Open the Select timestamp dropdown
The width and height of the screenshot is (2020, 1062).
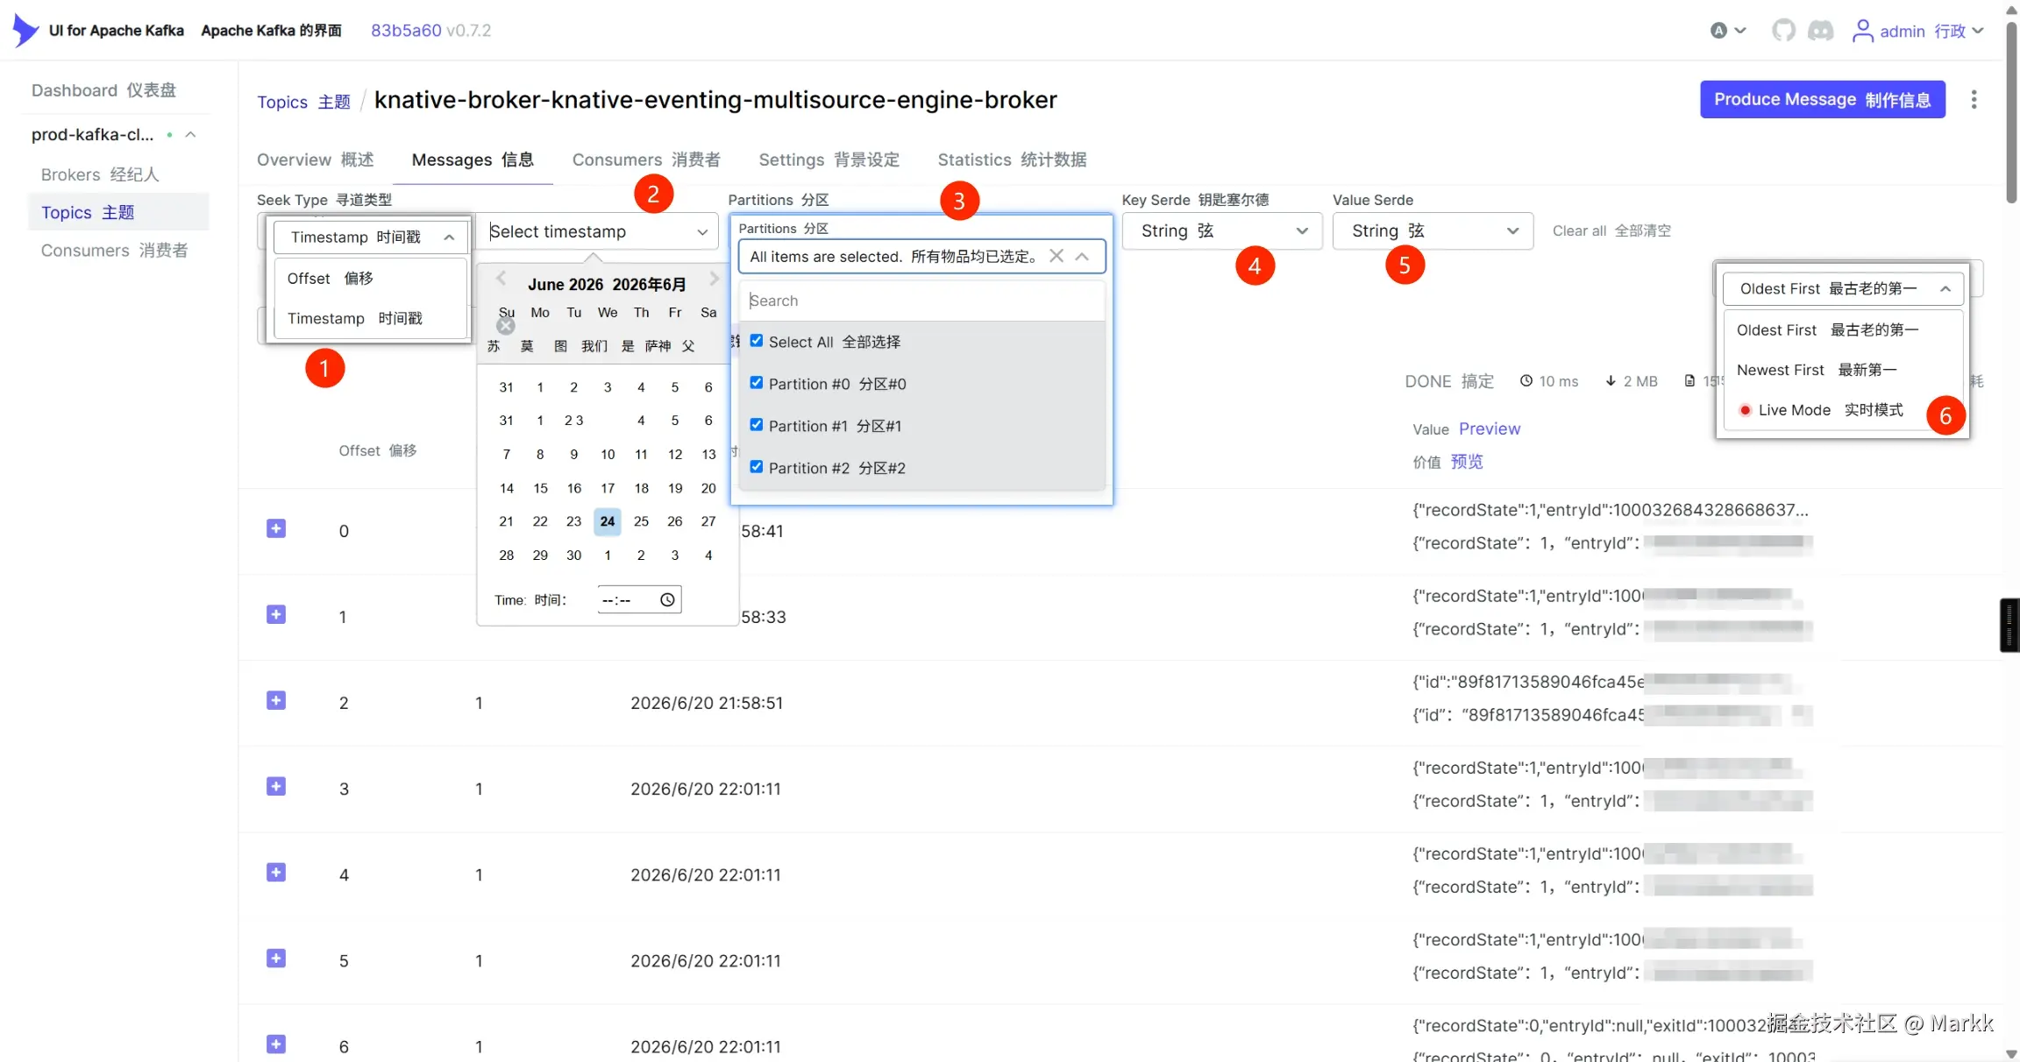click(x=598, y=231)
